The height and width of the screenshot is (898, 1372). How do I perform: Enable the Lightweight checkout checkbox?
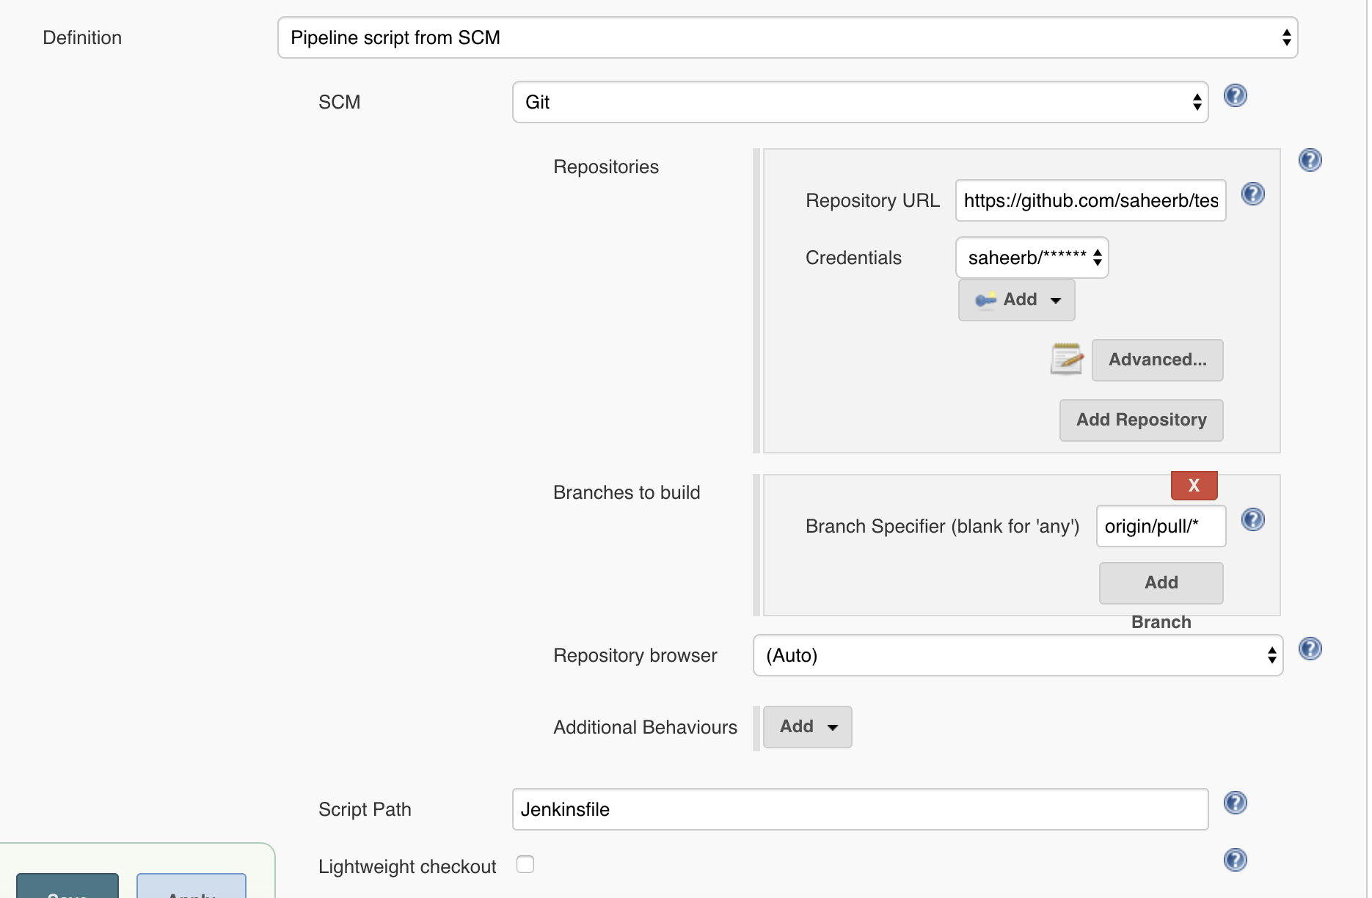(525, 865)
